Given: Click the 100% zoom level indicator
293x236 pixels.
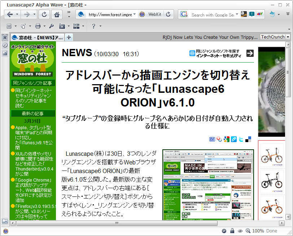Looking at the screenshot, I should (258, 231).
